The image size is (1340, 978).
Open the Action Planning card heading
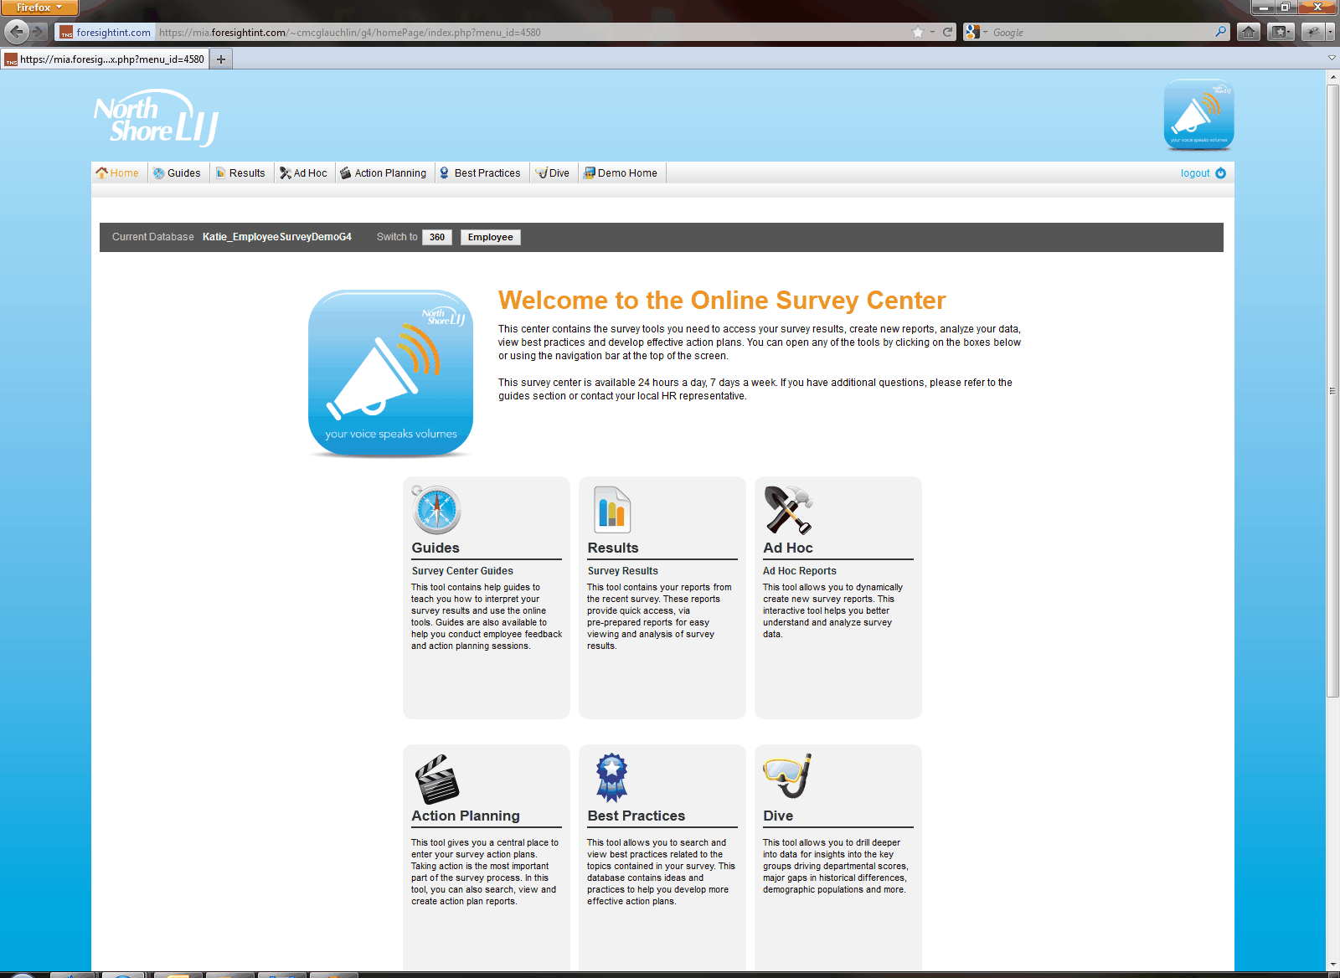point(466,816)
